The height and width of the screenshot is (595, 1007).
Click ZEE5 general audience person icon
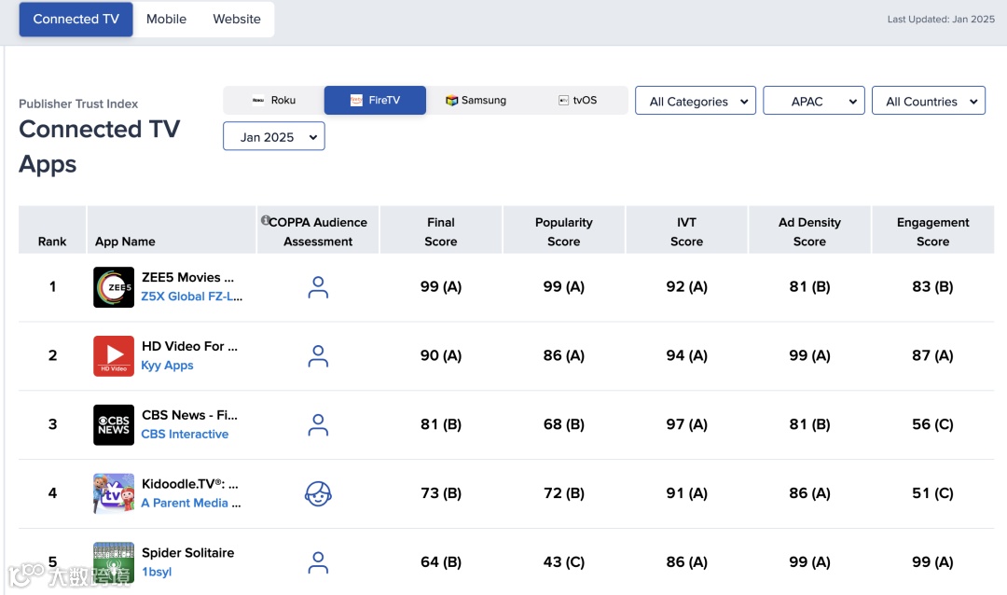click(318, 287)
